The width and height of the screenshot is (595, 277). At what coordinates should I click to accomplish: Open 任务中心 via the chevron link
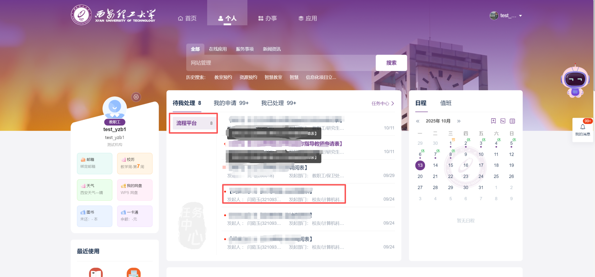(x=383, y=104)
